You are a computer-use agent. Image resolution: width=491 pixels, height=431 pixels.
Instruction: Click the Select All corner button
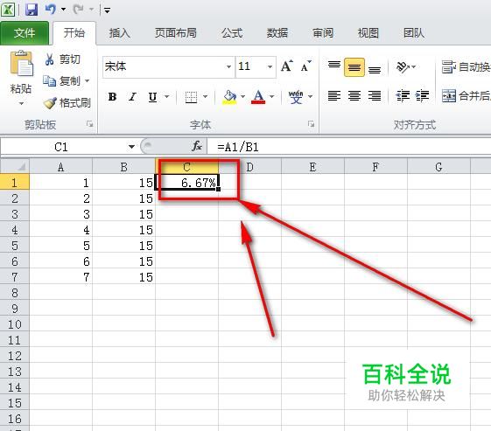tap(15, 167)
